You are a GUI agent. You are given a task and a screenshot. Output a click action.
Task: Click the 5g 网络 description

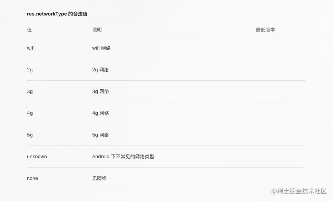(100, 135)
